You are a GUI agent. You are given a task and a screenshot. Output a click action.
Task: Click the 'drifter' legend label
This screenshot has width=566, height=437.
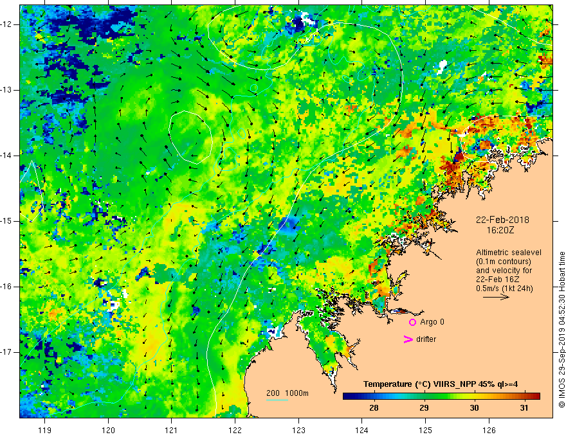pyautogui.click(x=426, y=339)
